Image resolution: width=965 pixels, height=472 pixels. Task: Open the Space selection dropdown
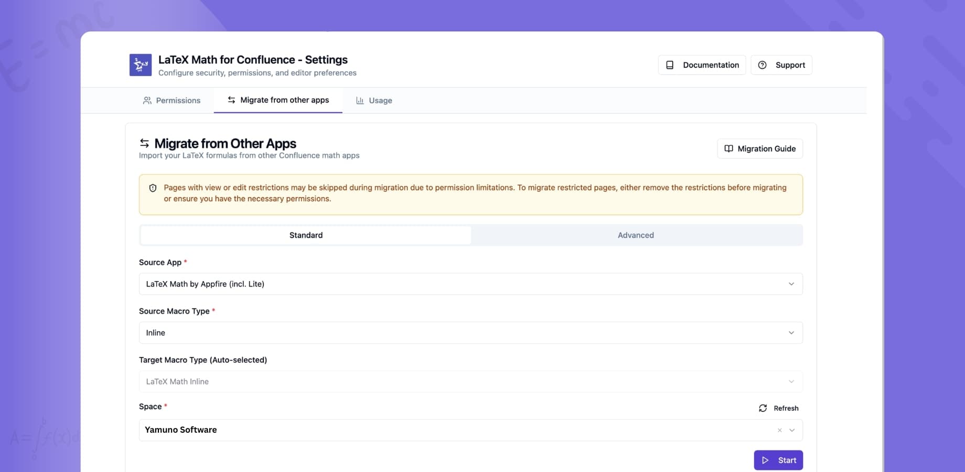click(792, 430)
